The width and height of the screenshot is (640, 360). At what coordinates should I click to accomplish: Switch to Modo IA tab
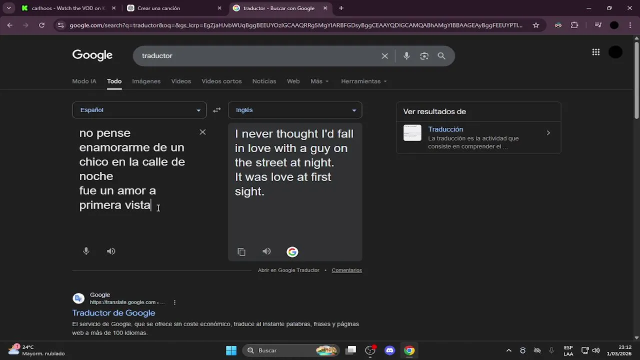(84, 81)
